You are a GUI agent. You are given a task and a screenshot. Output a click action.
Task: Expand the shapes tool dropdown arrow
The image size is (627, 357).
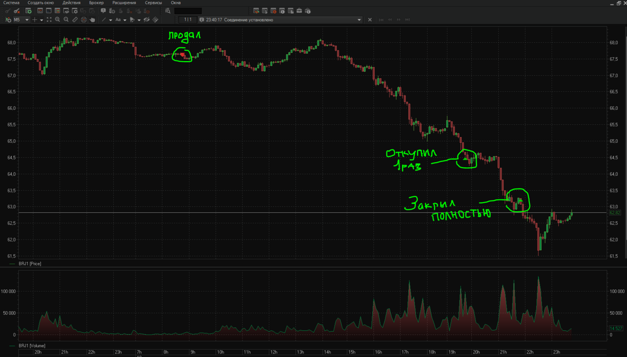point(139,20)
